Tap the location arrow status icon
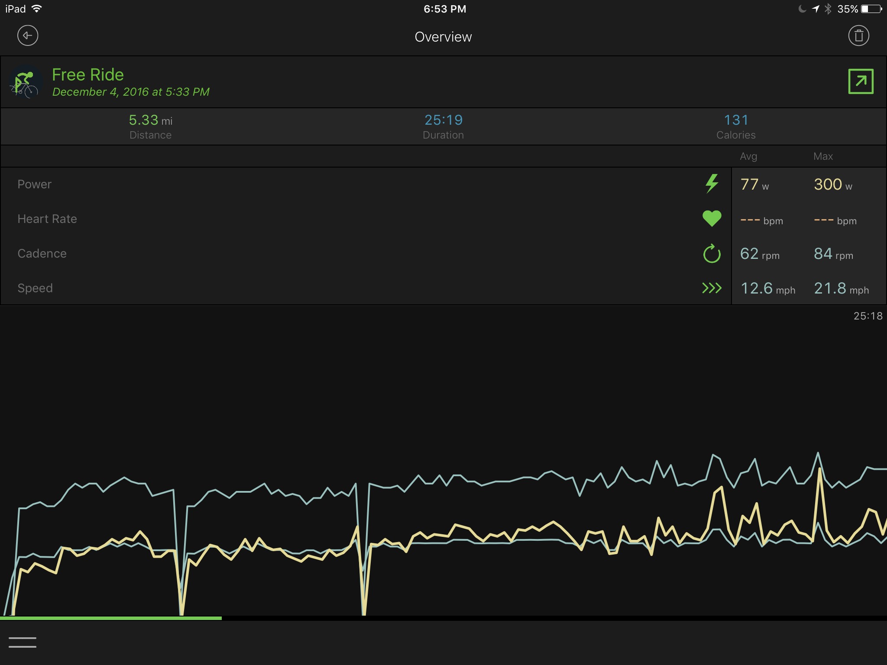The height and width of the screenshot is (665, 887). point(816,9)
